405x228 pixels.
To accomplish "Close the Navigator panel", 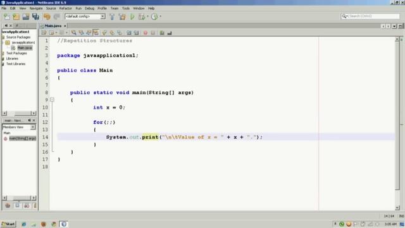I will [x=34, y=120].
